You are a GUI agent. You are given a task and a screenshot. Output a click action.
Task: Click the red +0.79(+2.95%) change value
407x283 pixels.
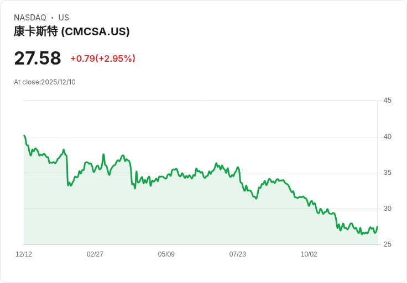[x=103, y=58]
